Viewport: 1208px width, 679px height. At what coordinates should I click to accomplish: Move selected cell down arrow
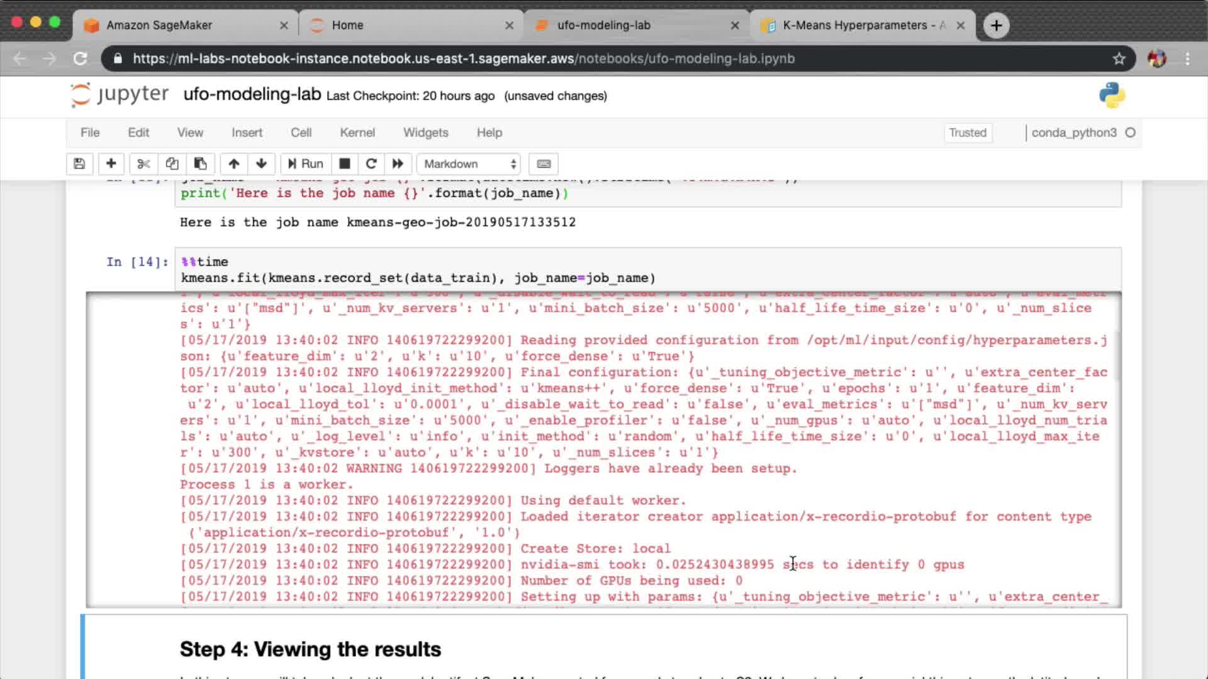[261, 164]
